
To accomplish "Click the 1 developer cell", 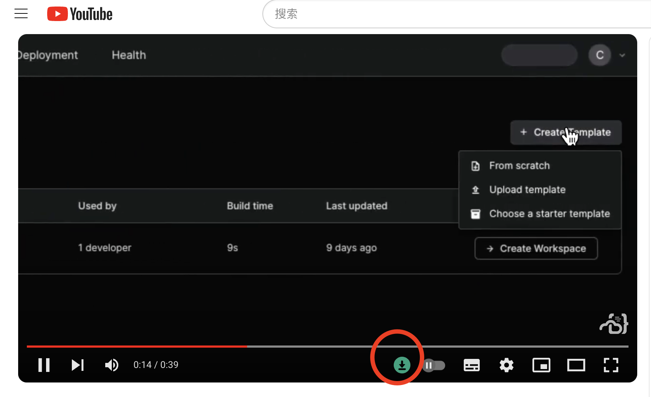I will pyautogui.click(x=105, y=248).
